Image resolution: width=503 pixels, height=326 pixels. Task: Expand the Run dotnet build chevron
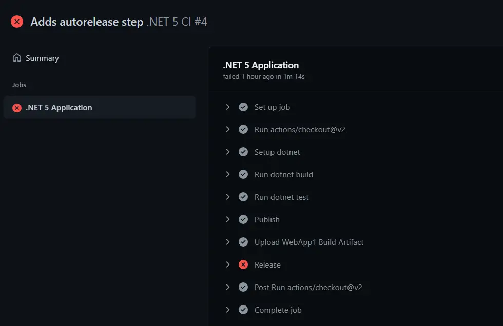coord(228,175)
